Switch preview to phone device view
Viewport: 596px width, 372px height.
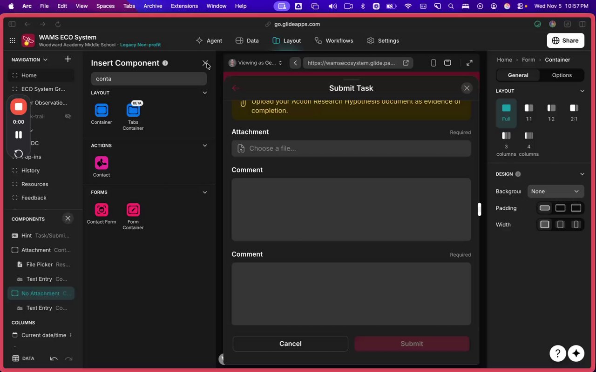point(433,63)
